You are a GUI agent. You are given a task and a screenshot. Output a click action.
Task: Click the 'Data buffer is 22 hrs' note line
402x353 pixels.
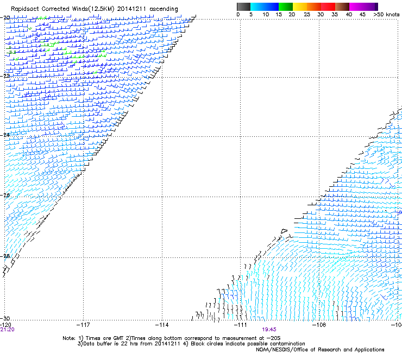point(191,344)
